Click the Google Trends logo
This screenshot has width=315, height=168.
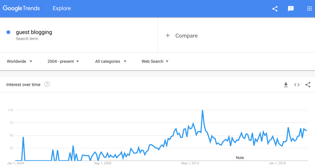coord(21,8)
